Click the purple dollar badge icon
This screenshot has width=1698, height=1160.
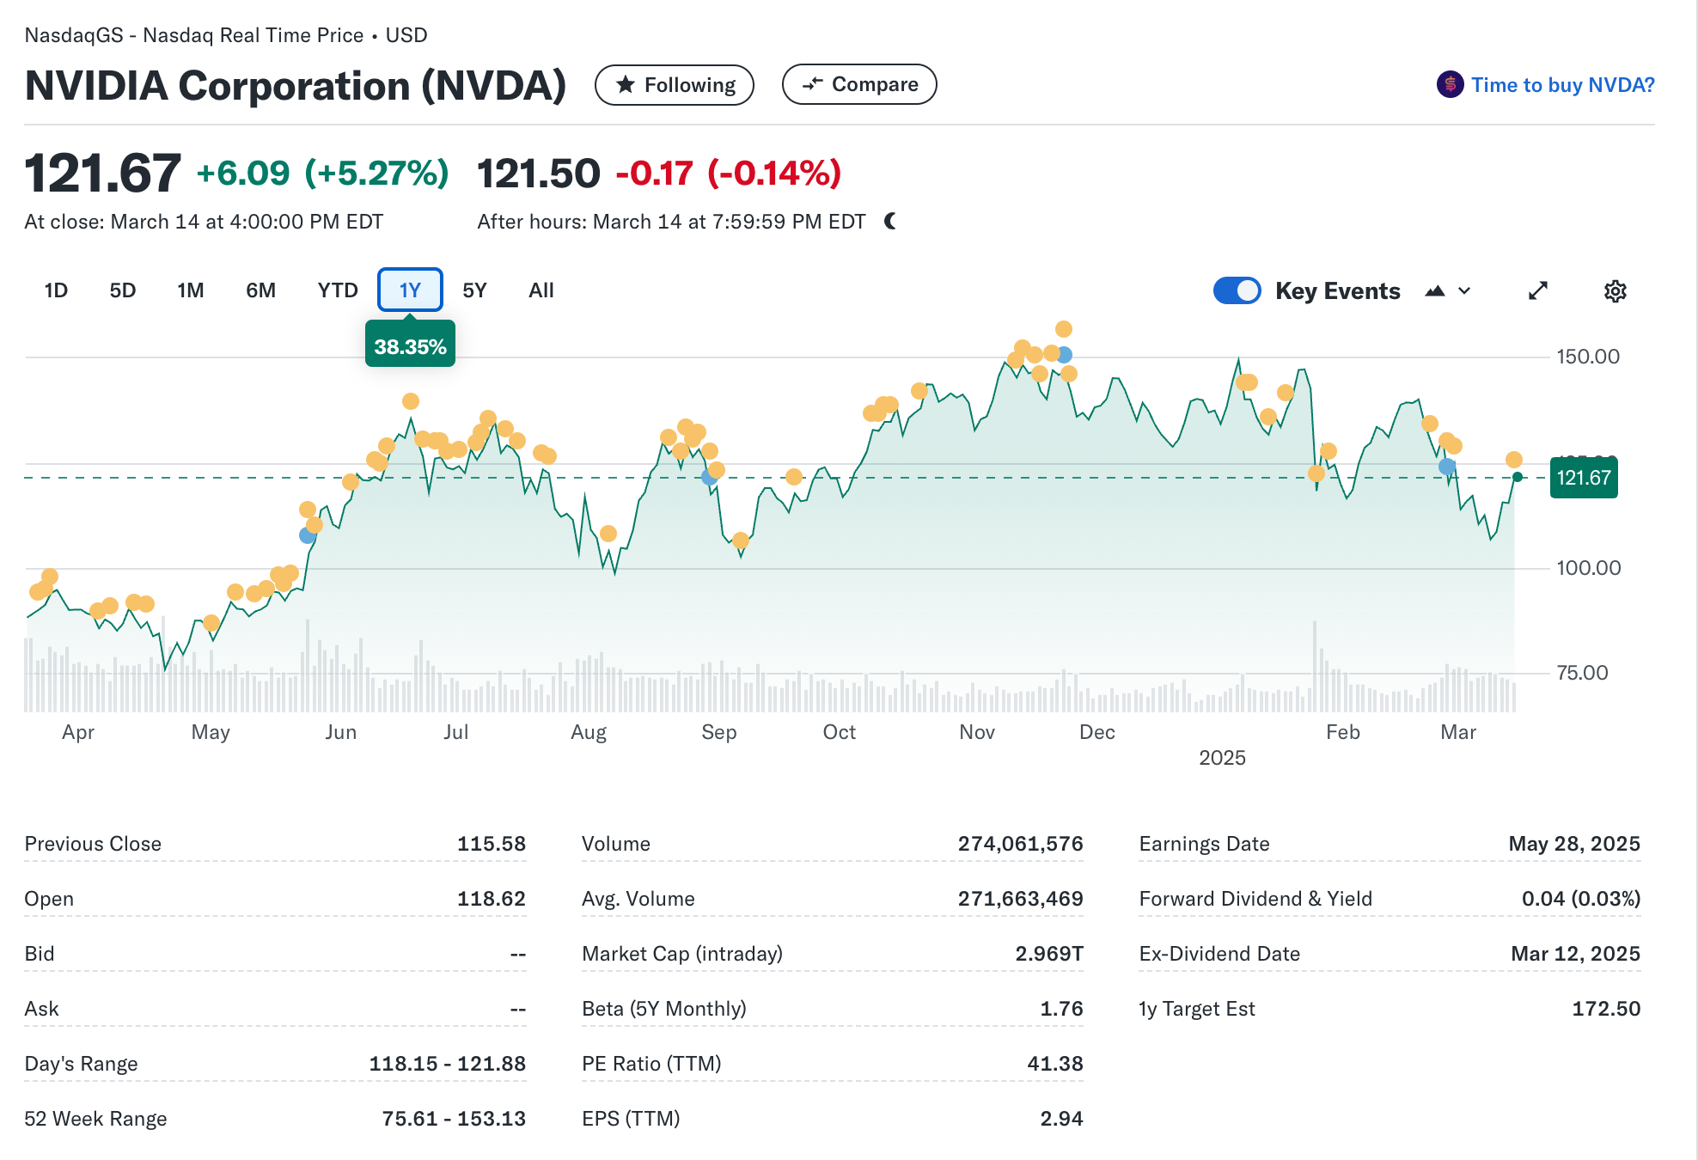tap(1450, 84)
